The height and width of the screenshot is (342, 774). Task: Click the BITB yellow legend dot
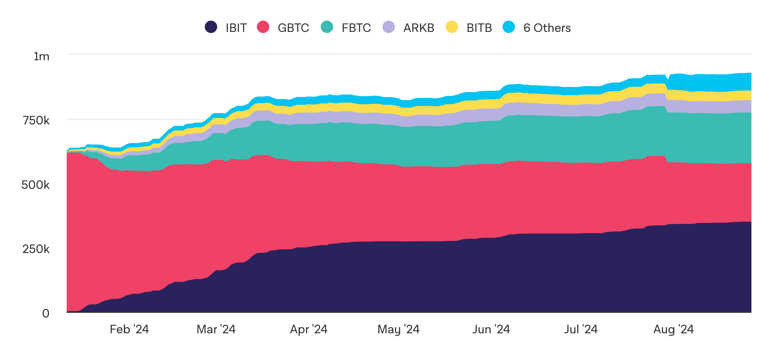[x=452, y=27]
